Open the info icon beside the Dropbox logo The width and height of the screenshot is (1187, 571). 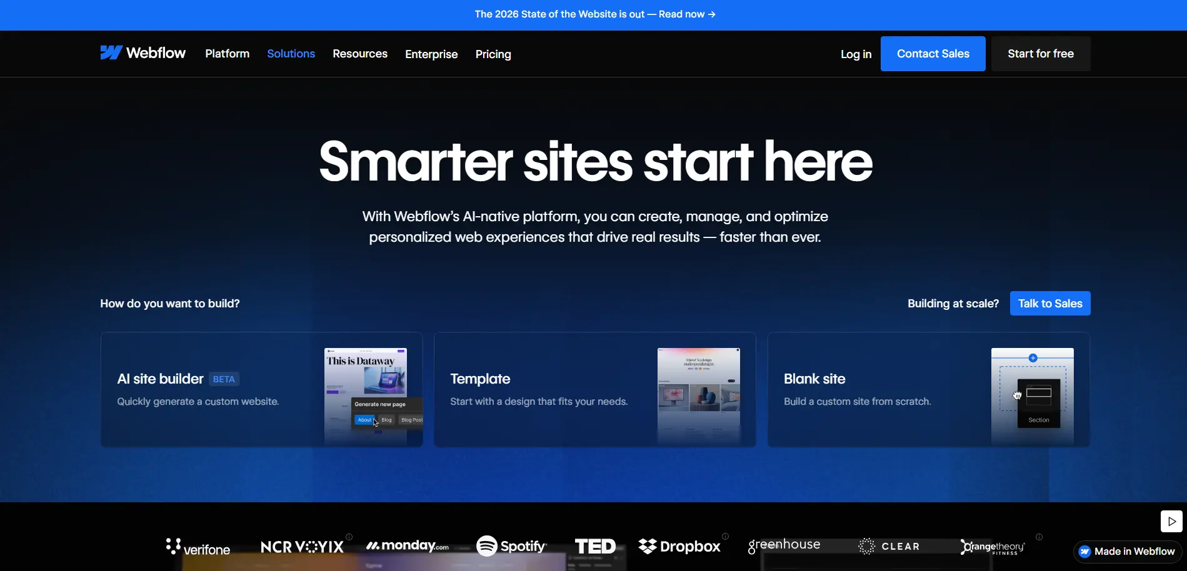click(725, 536)
